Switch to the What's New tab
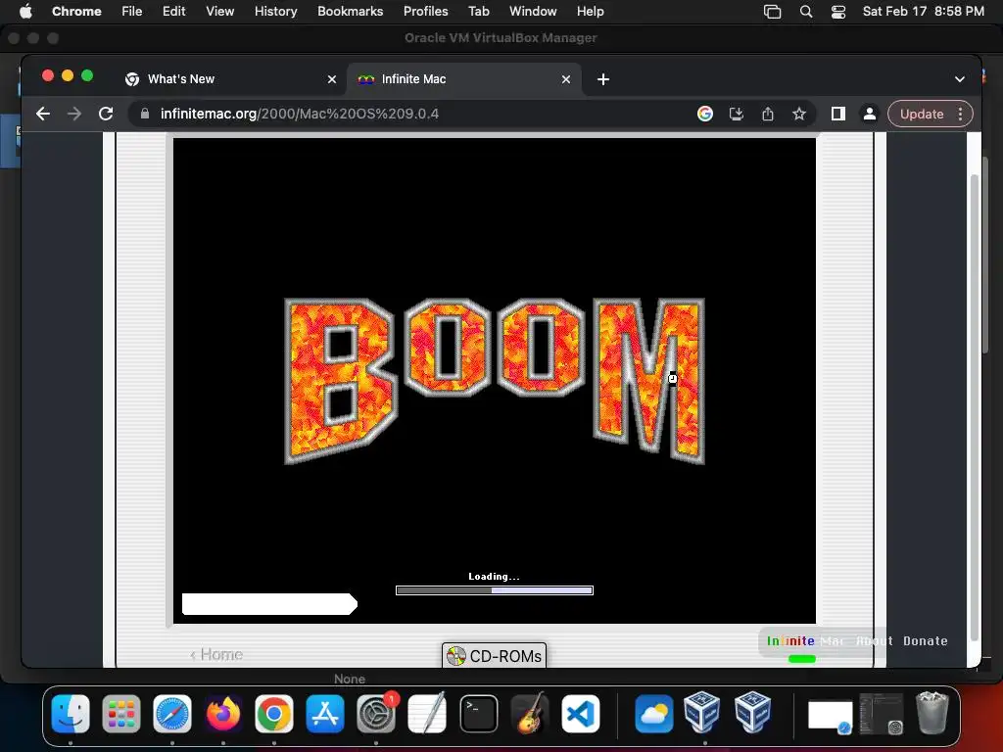The height and width of the screenshot is (752, 1003). coord(230,79)
